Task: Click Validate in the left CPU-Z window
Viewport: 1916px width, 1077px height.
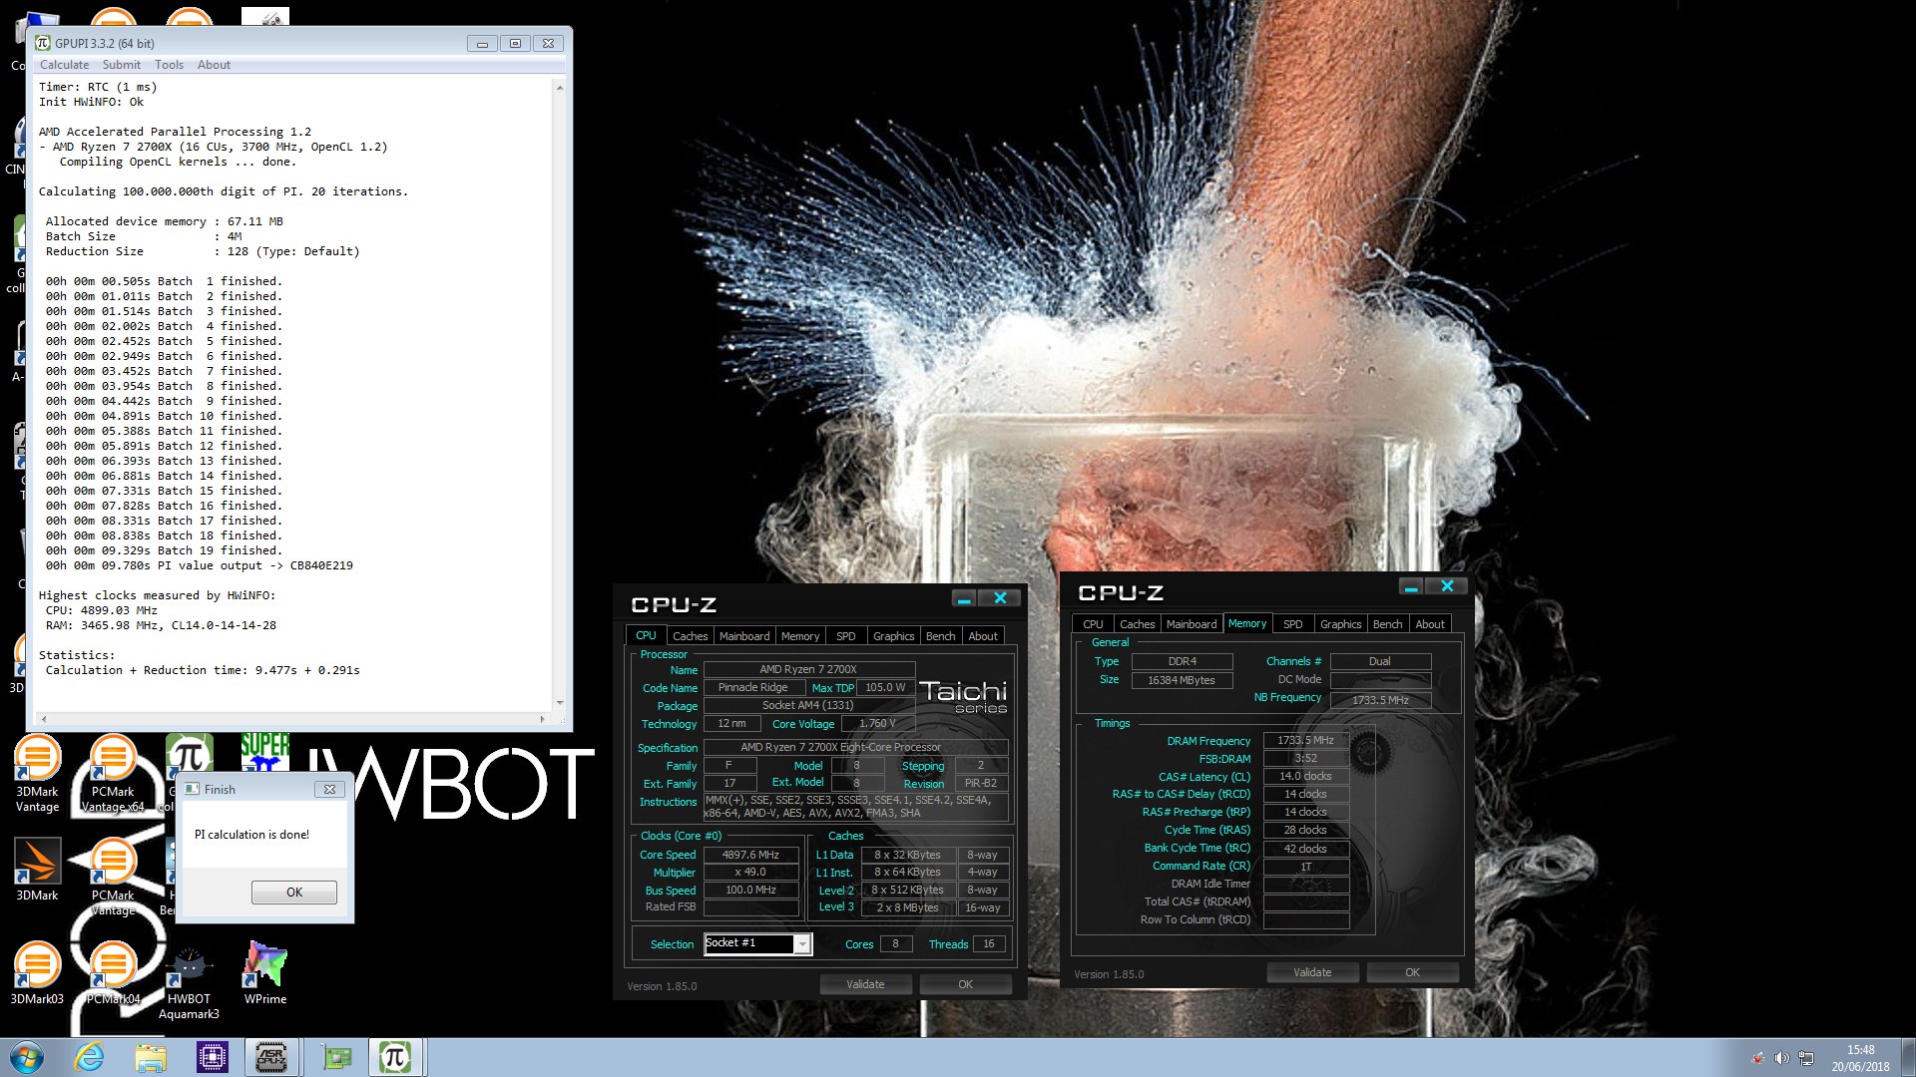Action: coord(865,984)
